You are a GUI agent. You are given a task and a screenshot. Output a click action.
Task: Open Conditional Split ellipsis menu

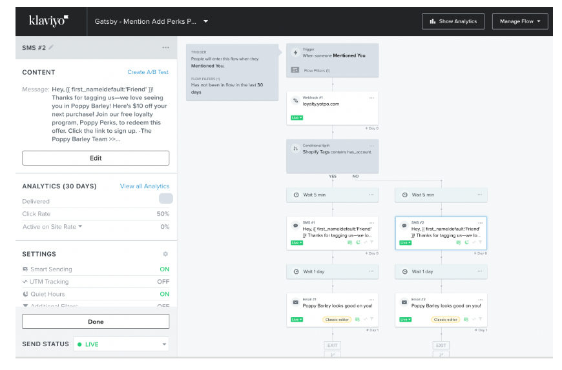click(371, 146)
